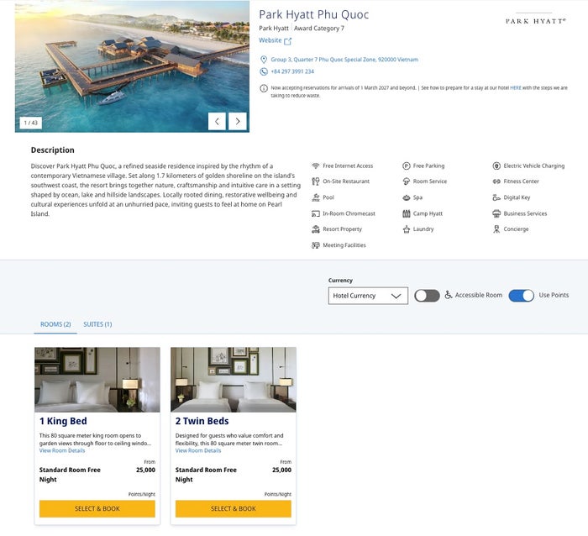The height and width of the screenshot is (536, 588).
Task: Click the 1 / 43 photo counter
Action: (x=31, y=123)
